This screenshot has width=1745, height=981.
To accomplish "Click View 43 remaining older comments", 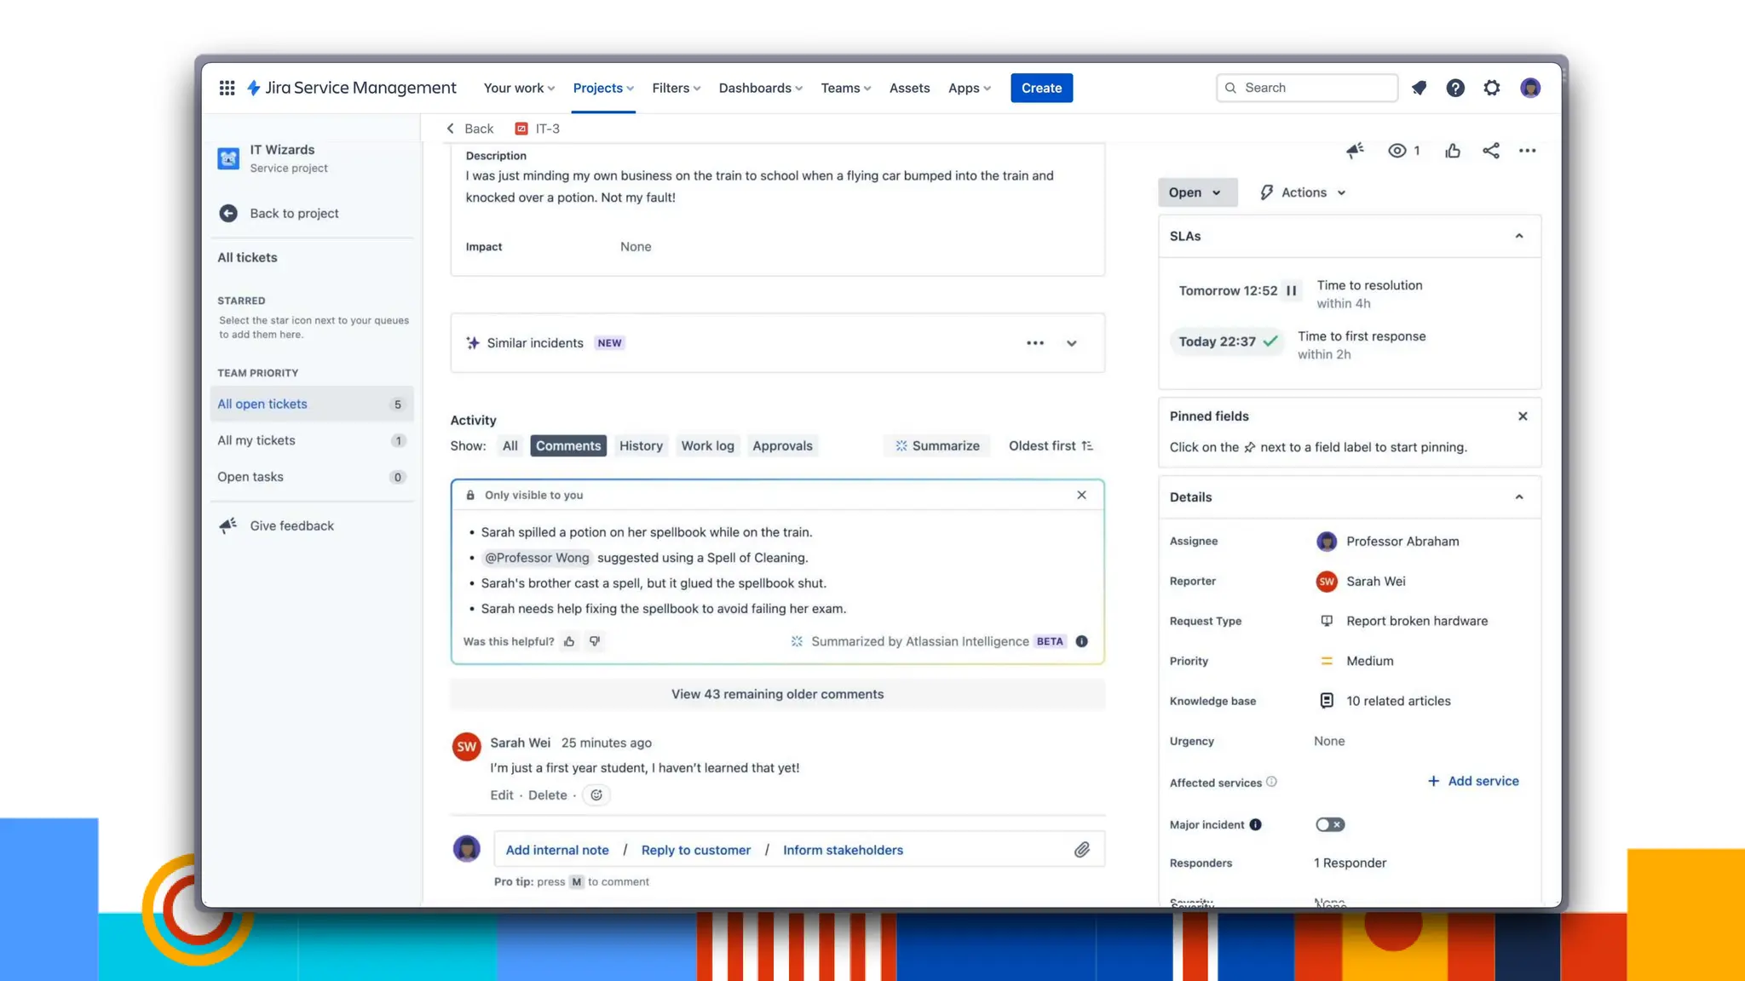I will tap(777, 694).
